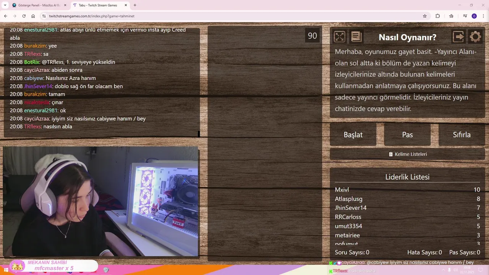Click TRflexs username in last chat line
This screenshot has height=275, width=489.
pos(32,126)
